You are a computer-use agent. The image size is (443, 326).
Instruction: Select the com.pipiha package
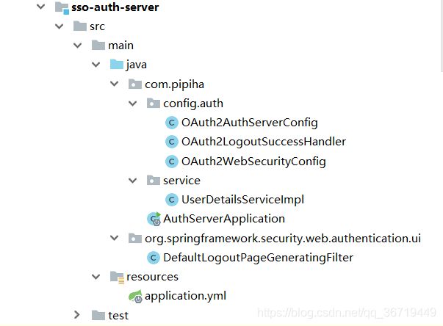[x=174, y=84]
